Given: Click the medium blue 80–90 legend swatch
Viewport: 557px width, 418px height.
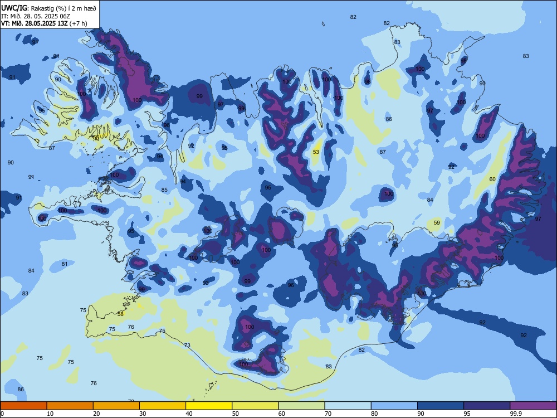Looking at the screenshot, I should pos(394,406).
